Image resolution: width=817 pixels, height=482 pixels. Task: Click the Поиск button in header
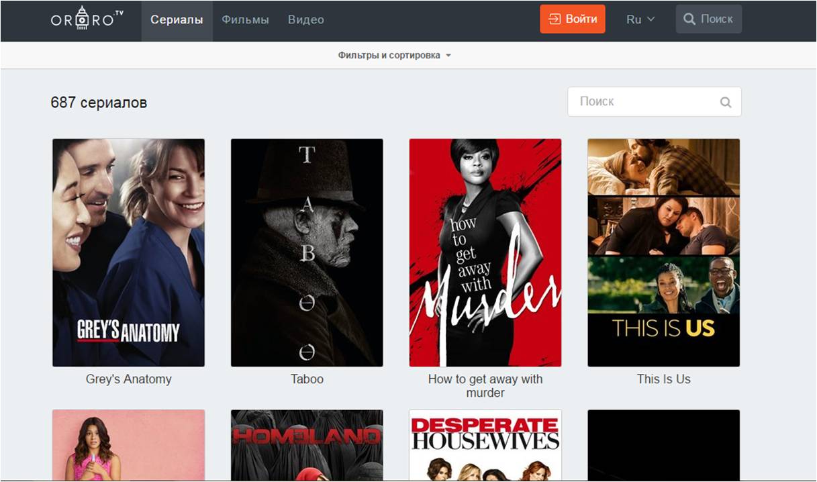point(708,19)
